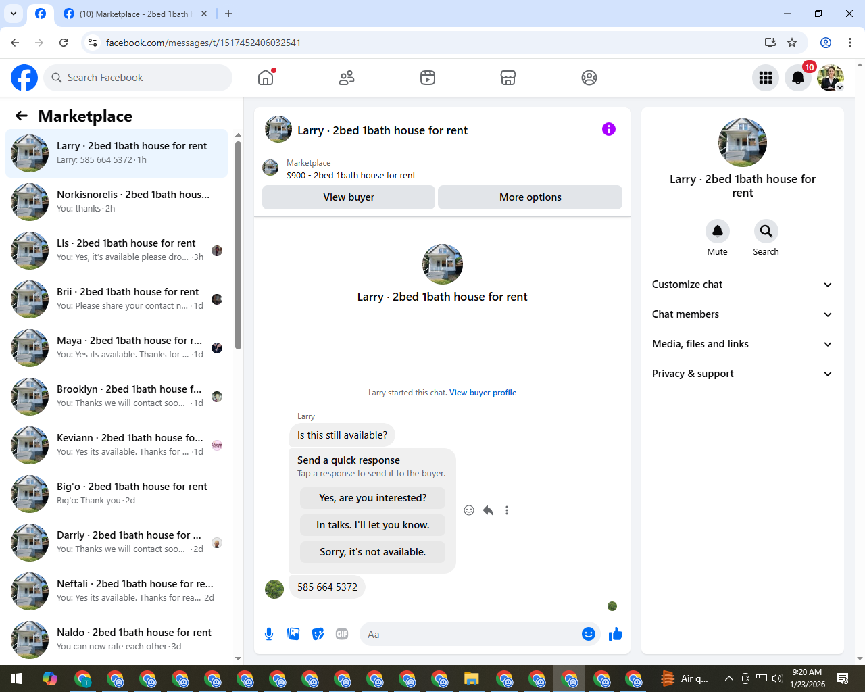Open Chrome tab search dropdown arrow
Screen dimensions: 865x692
point(14,14)
